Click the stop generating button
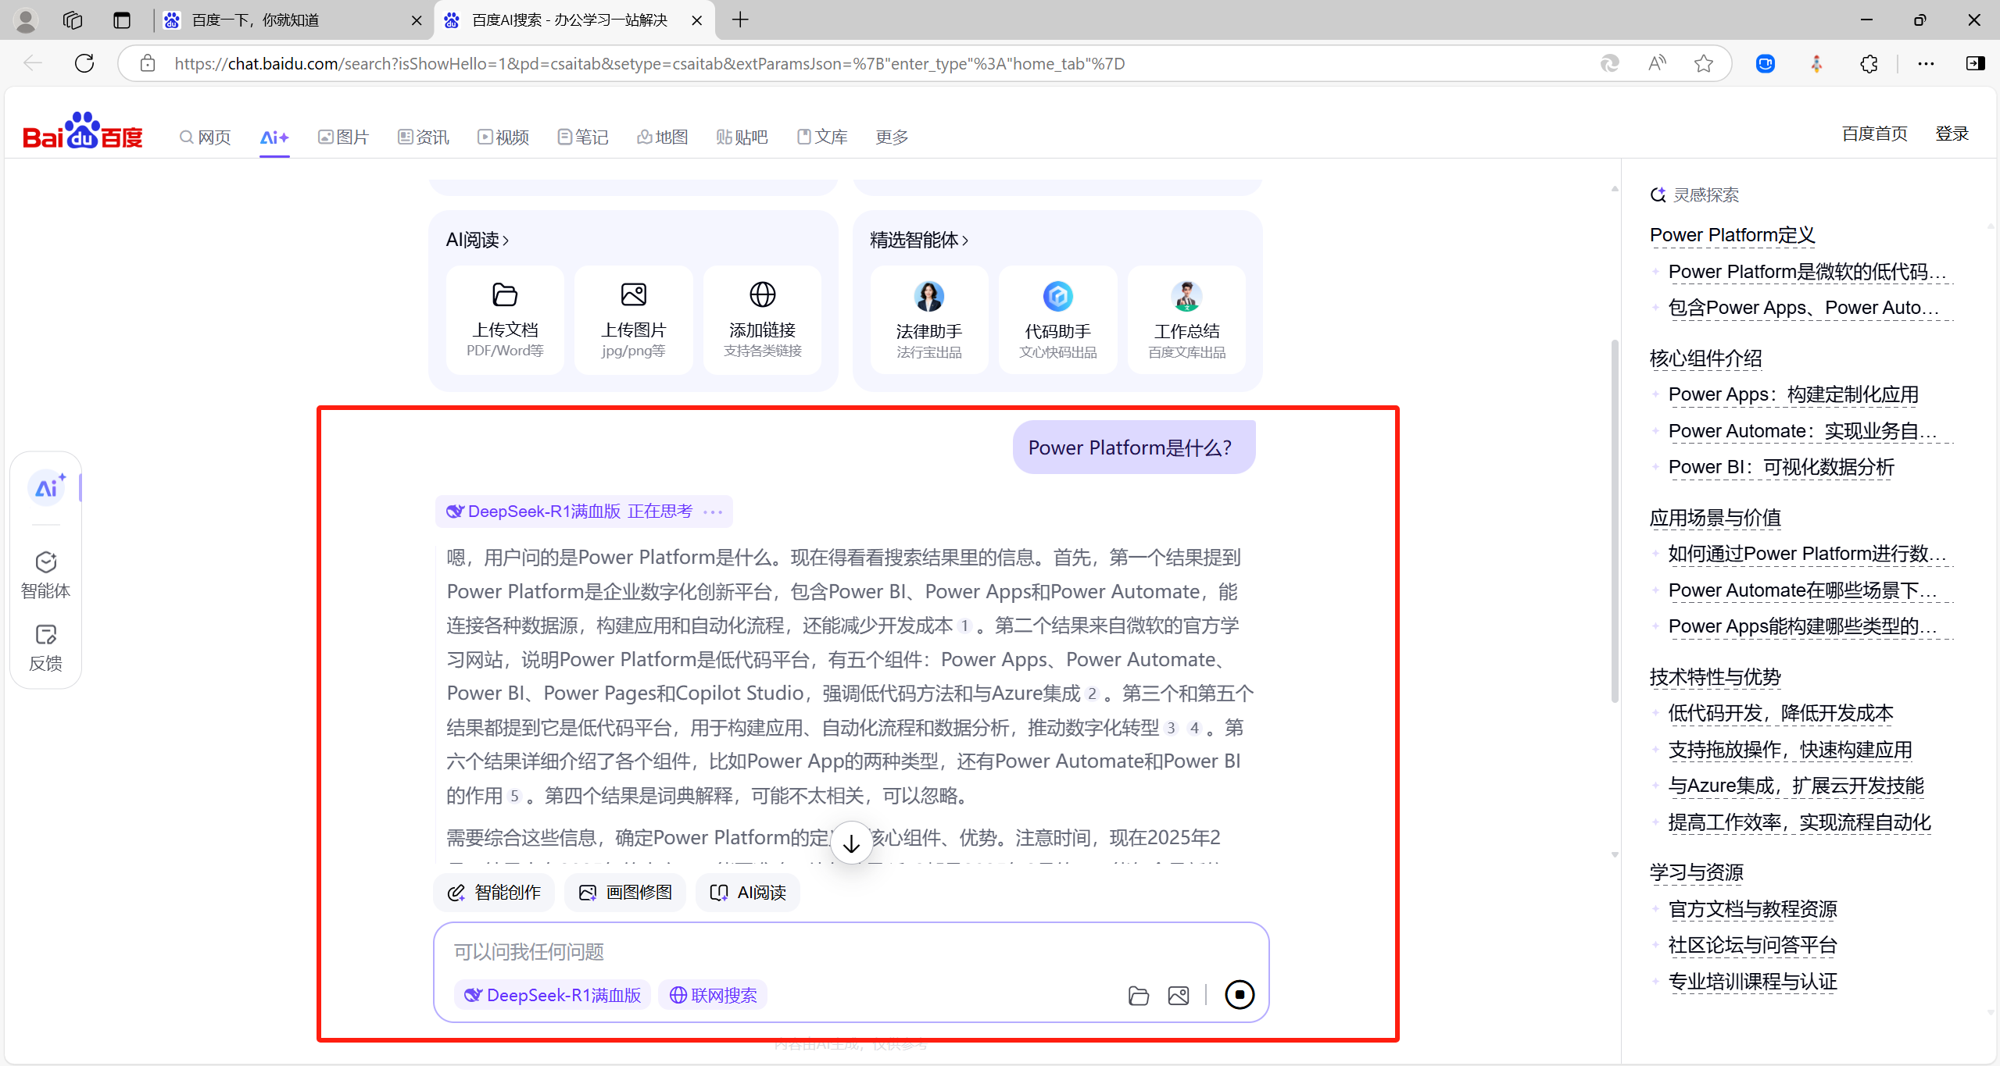Viewport: 2000px width, 1066px height. click(x=1239, y=994)
